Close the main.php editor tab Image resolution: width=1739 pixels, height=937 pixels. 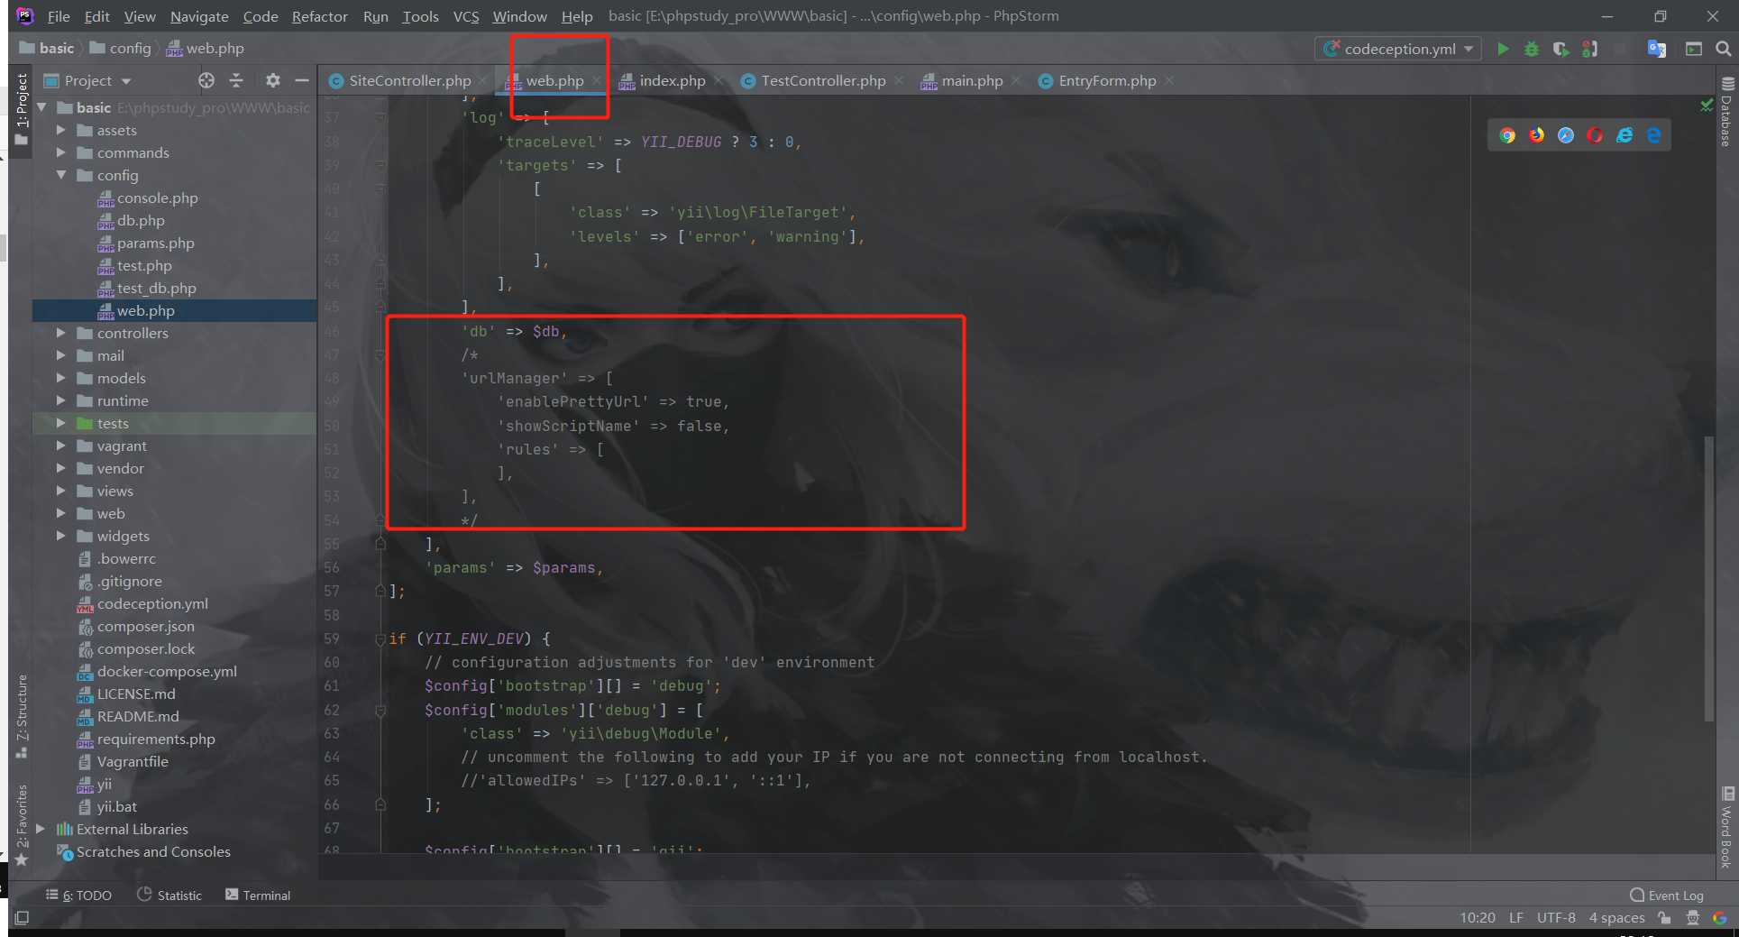coord(1016,80)
